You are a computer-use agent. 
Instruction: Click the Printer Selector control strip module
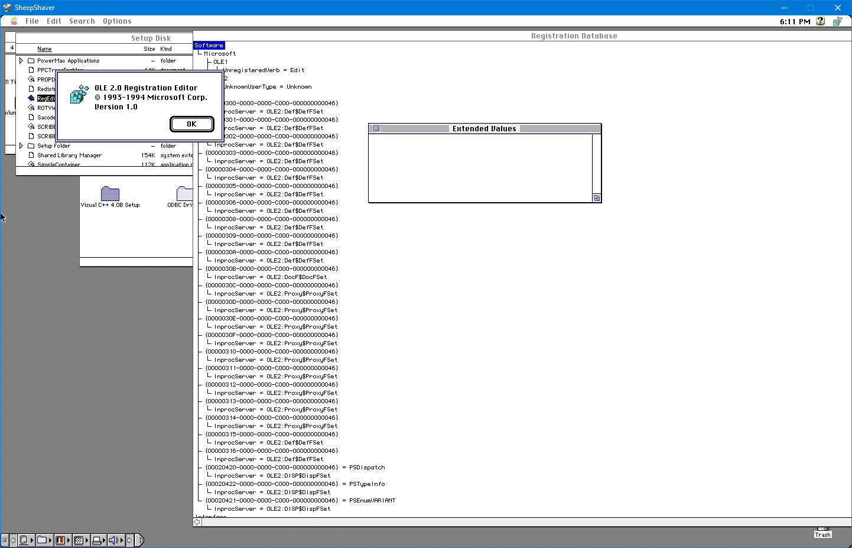[96, 540]
